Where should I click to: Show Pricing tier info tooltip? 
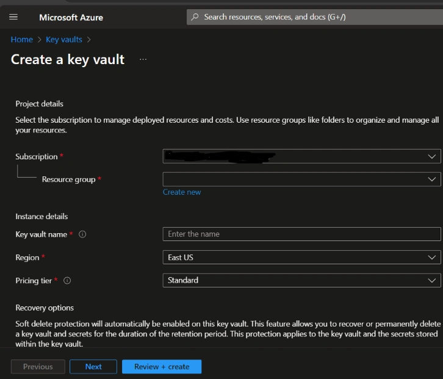(67, 281)
